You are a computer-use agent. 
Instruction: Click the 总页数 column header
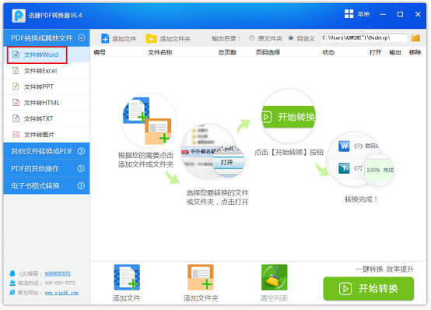pyautogui.click(x=227, y=52)
